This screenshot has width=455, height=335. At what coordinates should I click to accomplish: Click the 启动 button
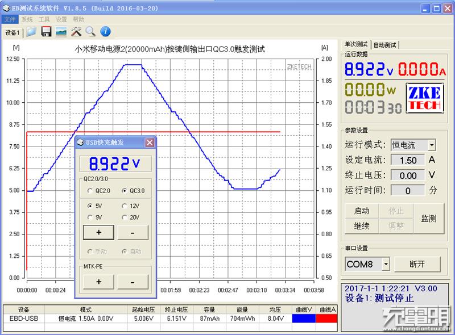362,211
